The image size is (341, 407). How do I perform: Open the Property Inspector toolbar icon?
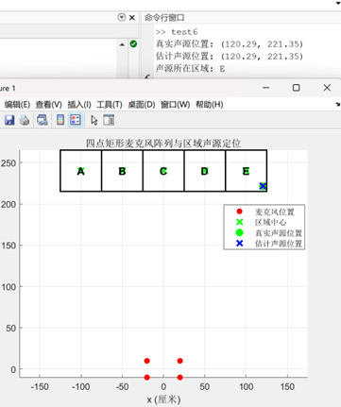click(109, 120)
